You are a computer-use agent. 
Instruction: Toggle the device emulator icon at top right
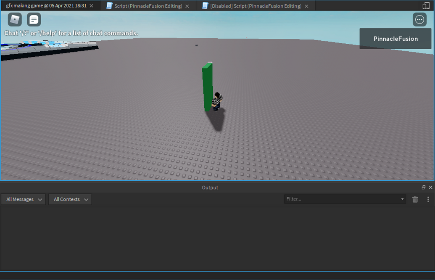tap(426, 6)
